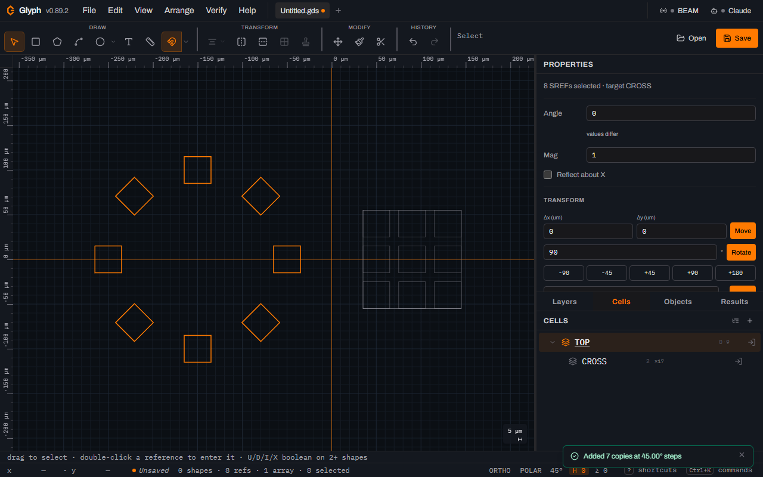The height and width of the screenshot is (477, 763).
Task: Click the BEAM connection status
Action: tap(679, 11)
